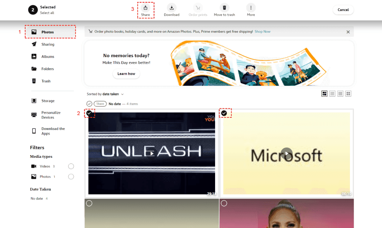
Task: Click the Videos camera filter icon
Action: [x=34, y=166]
